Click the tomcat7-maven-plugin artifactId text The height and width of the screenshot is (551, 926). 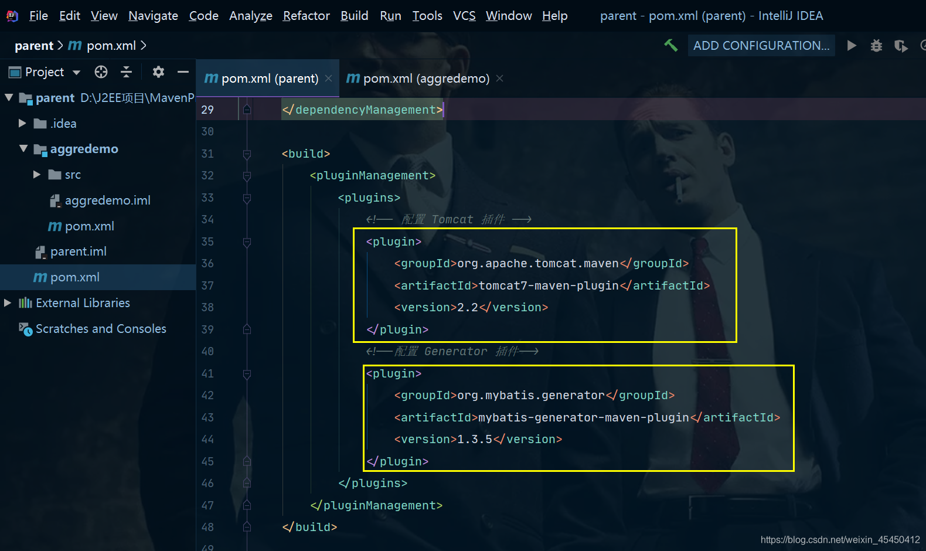tap(549, 285)
